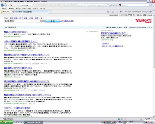Open the OSS 梱包の種類について result title
This screenshot has height=124, width=155.
click(27, 55)
